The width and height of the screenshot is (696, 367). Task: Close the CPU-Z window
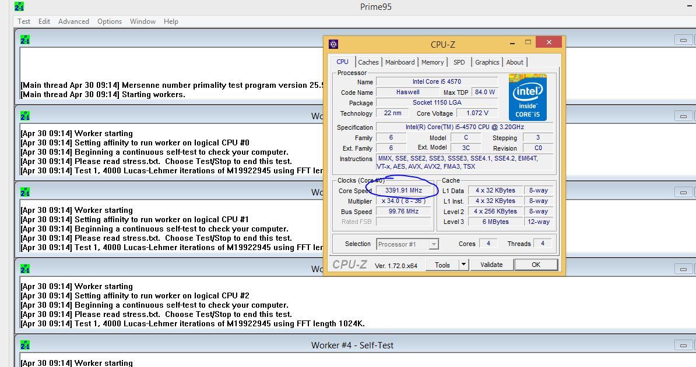549,42
